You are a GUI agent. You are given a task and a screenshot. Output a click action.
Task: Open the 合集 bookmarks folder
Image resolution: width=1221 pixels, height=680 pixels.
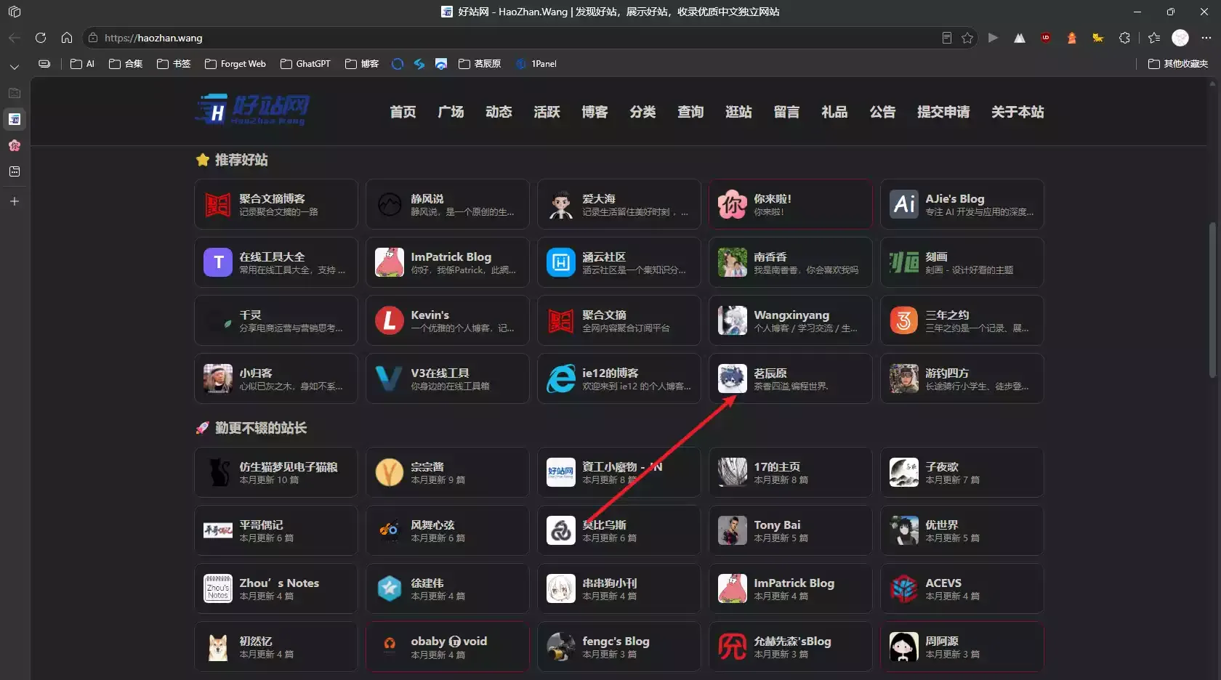pos(126,64)
